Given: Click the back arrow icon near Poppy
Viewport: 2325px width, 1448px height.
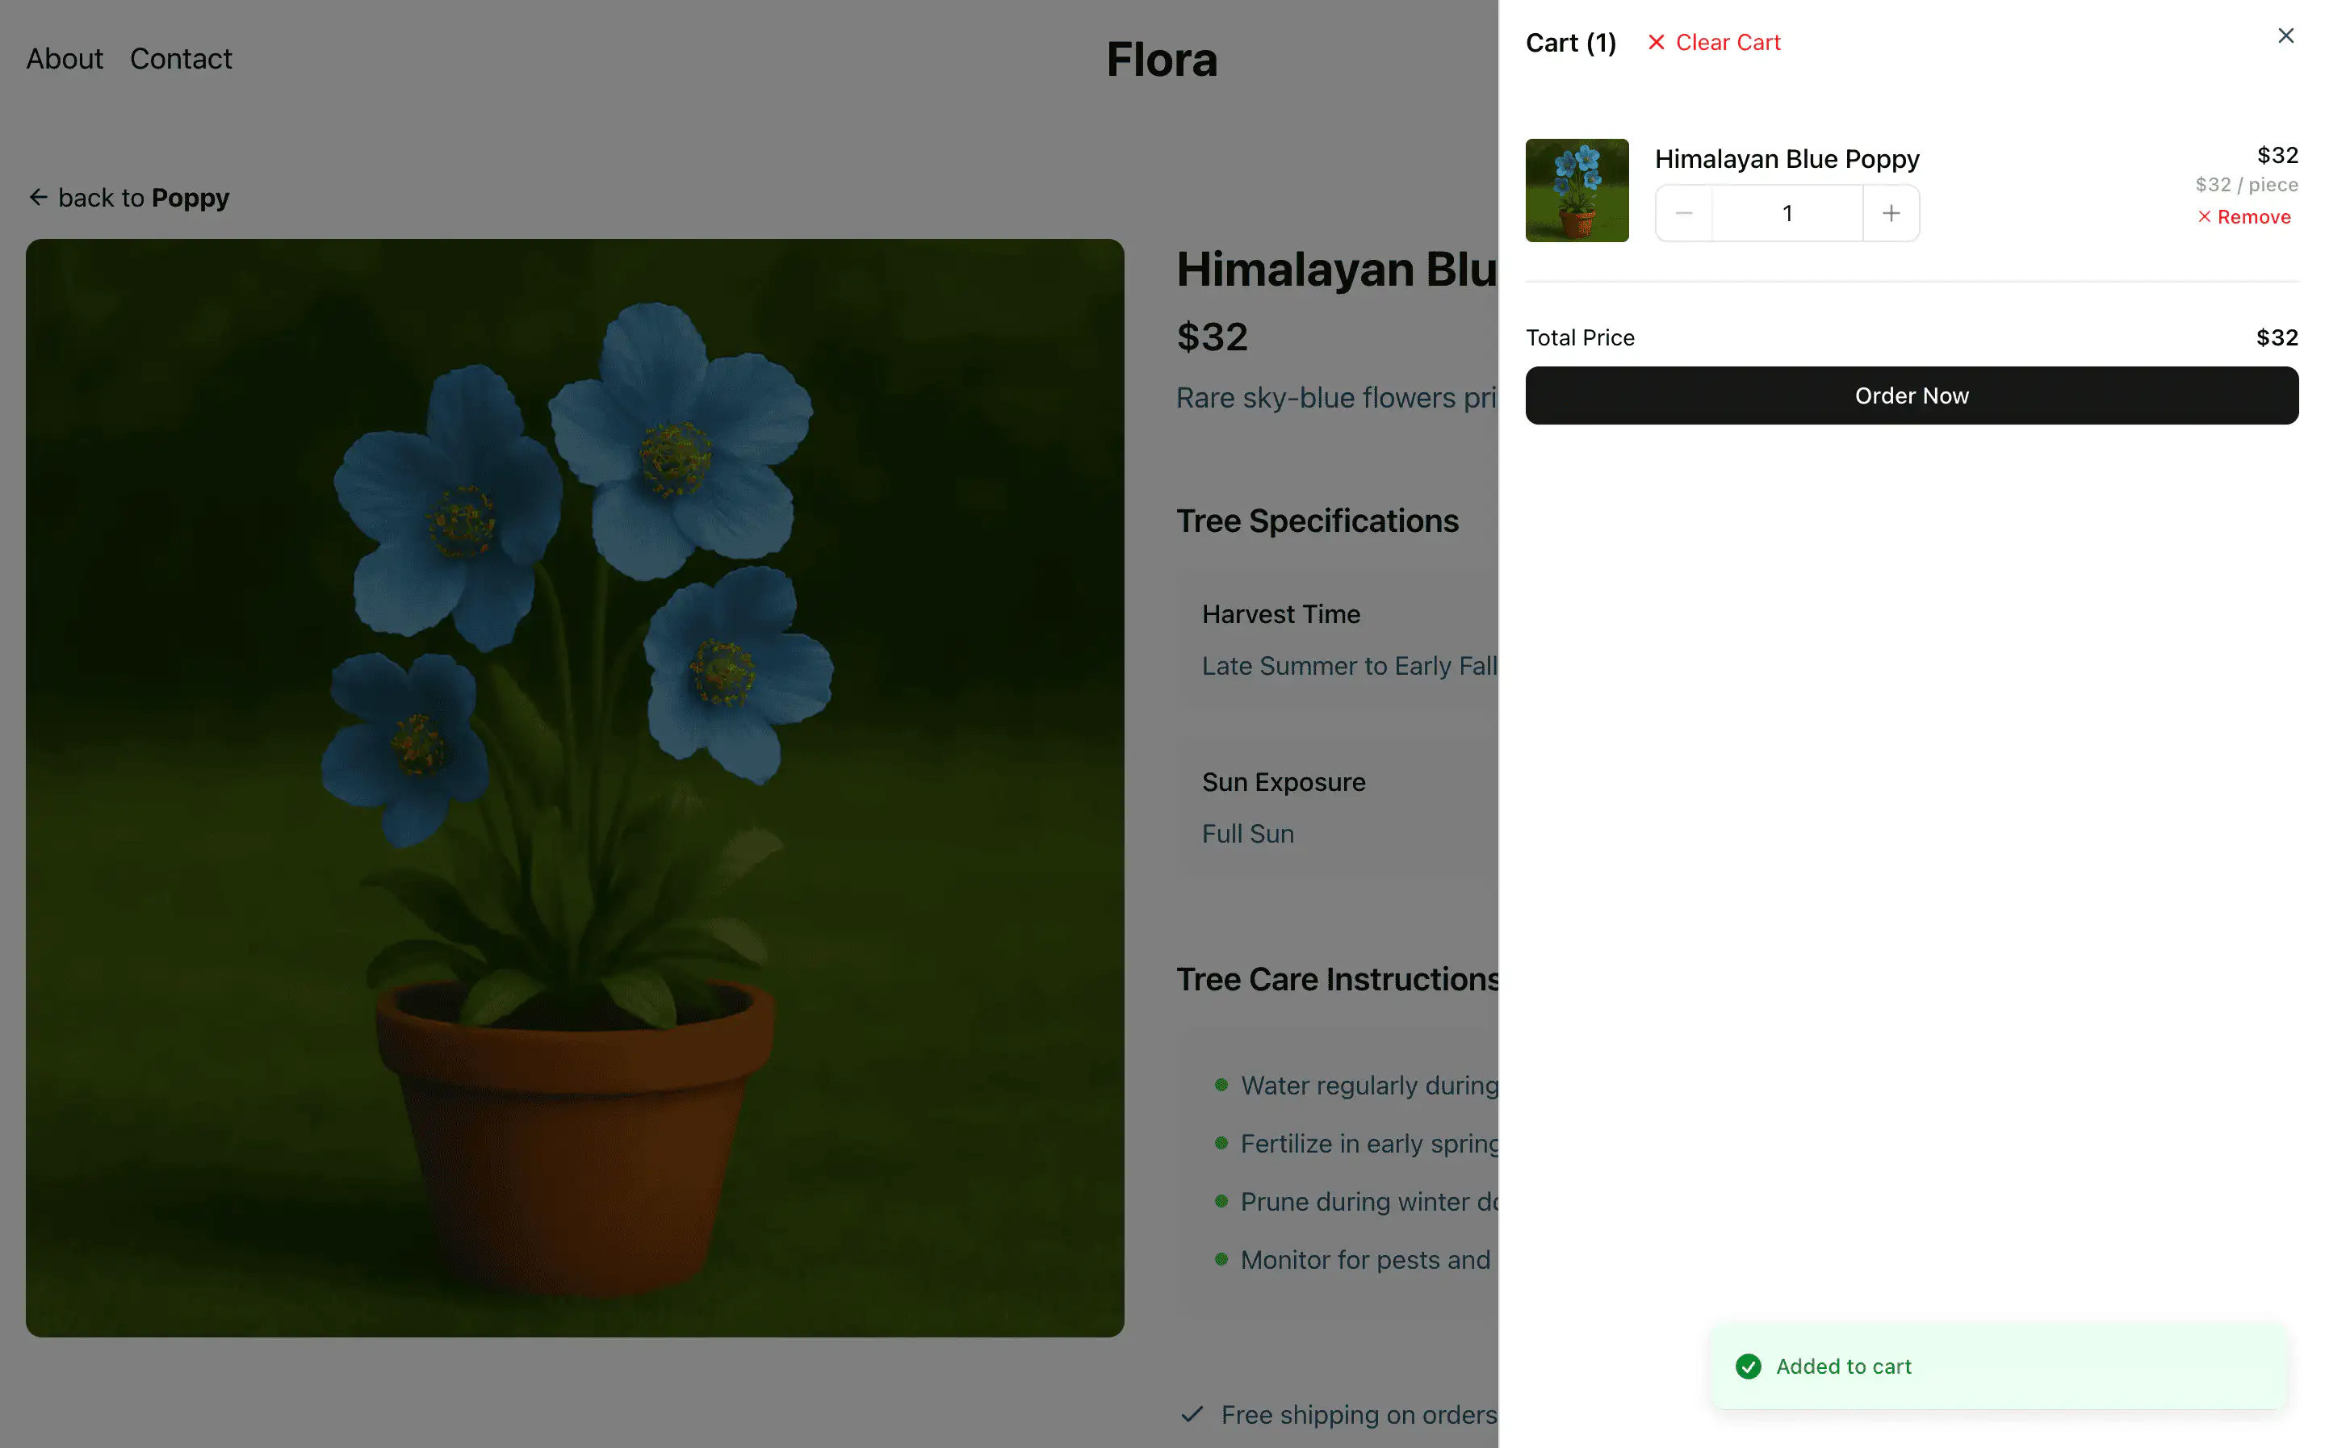Looking at the screenshot, I should click(40, 196).
